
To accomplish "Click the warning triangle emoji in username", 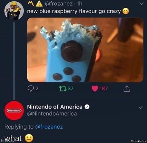I will click(x=39, y=4).
